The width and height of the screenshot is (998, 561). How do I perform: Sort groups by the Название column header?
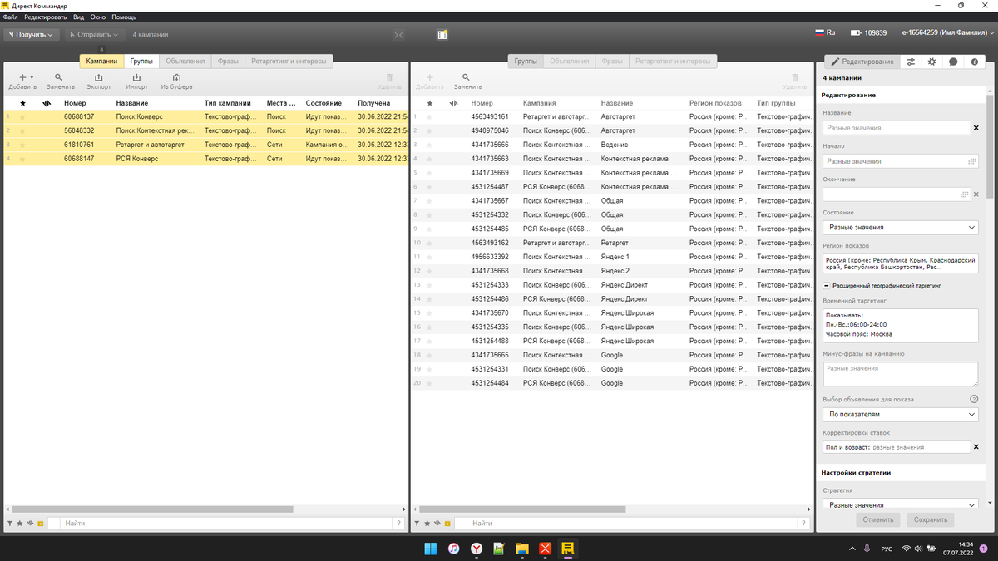click(617, 103)
